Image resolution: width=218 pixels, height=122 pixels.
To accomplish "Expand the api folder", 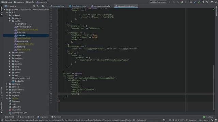I will pyautogui.click(x=7, y=13).
